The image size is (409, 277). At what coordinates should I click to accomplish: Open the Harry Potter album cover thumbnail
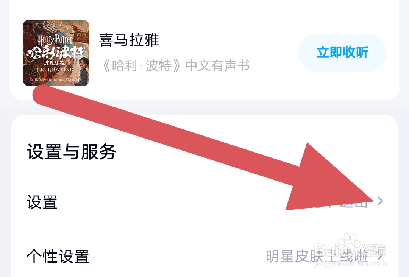[56, 53]
